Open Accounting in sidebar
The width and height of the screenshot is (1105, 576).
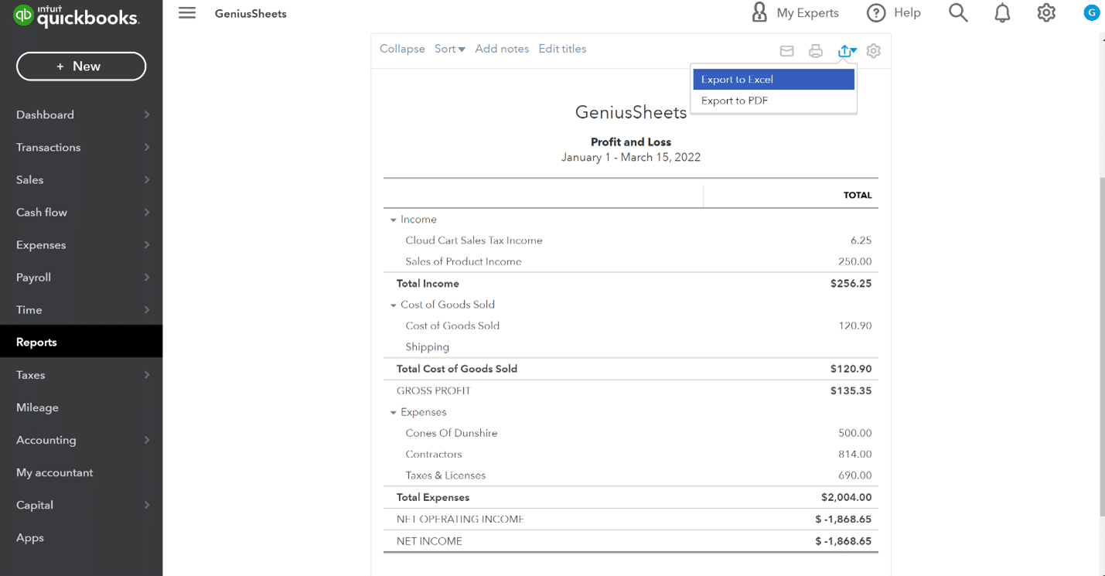tap(81, 439)
